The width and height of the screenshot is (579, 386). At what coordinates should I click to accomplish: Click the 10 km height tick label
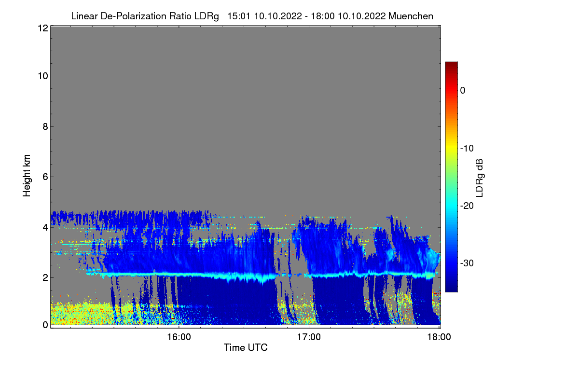click(x=42, y=76)
